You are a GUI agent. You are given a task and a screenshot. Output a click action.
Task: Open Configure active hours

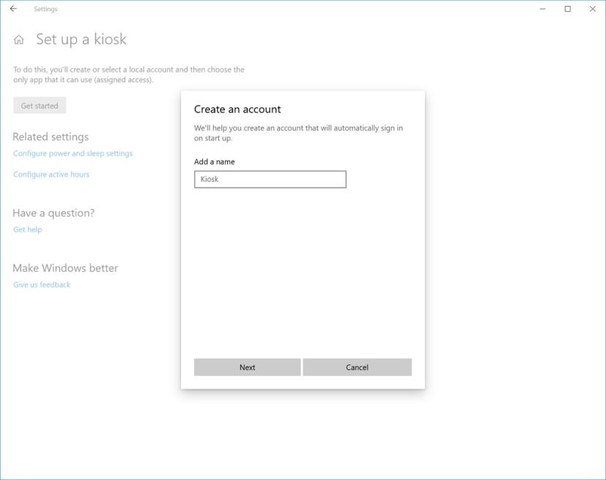coord(51,174)
